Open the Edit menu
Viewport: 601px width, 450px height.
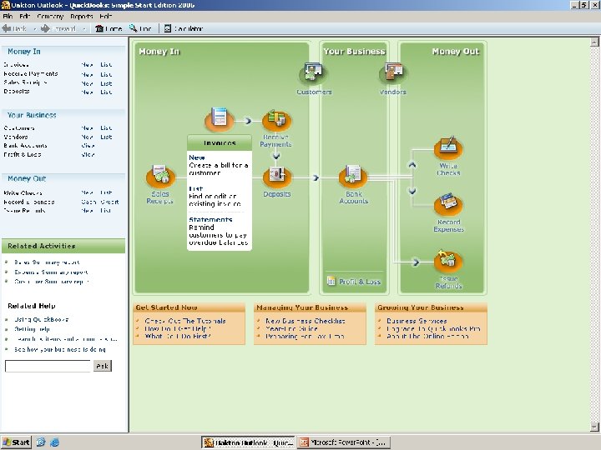(24, 16)
